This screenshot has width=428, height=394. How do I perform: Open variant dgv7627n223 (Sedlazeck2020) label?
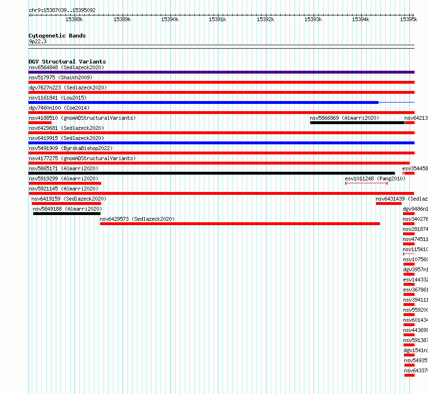tap(68, 88)
